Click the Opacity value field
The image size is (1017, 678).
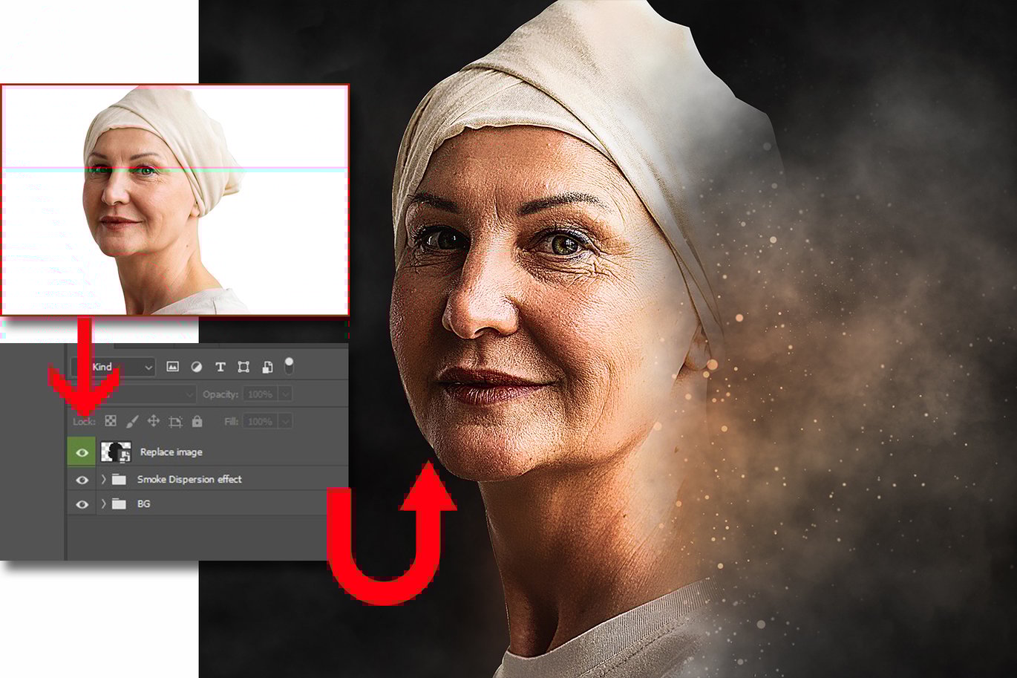pyautogui.click(x=261, y=394)
